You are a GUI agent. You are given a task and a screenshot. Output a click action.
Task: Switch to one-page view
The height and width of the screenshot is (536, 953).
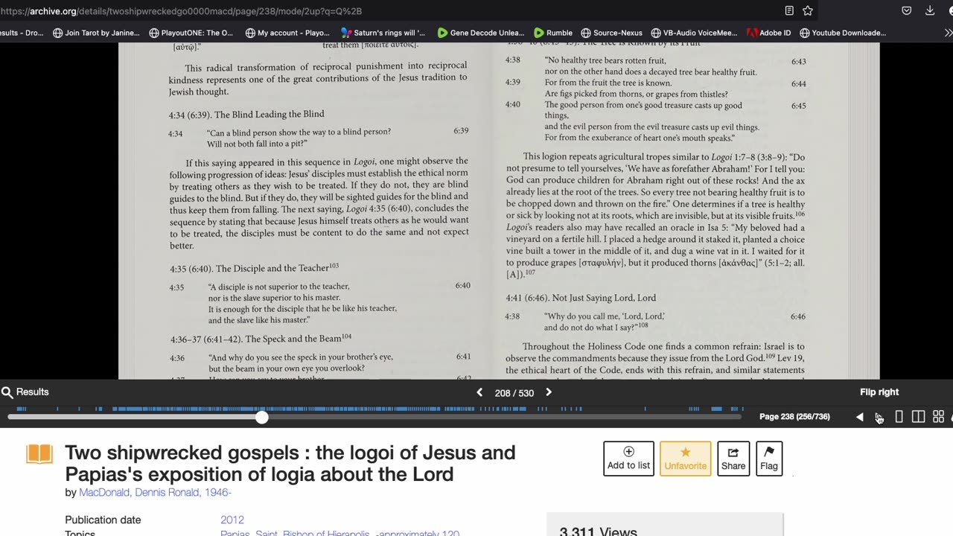tap(899, 418)
